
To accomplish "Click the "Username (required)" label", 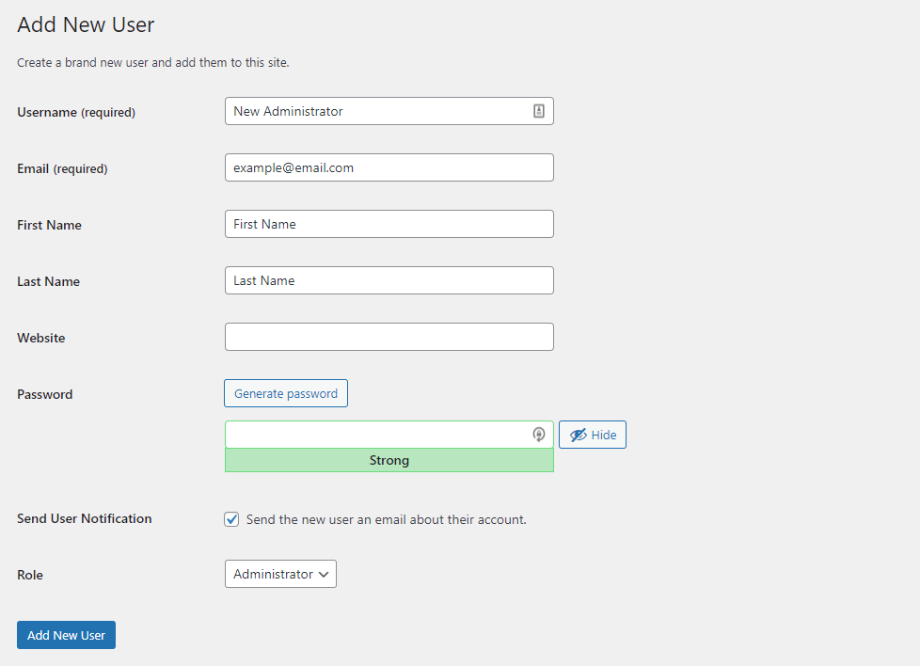I will 76,112.
